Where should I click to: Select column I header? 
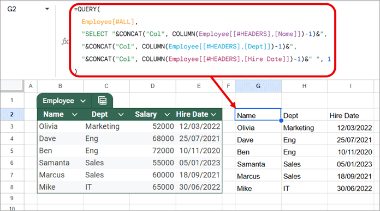(x=351, y=86)
